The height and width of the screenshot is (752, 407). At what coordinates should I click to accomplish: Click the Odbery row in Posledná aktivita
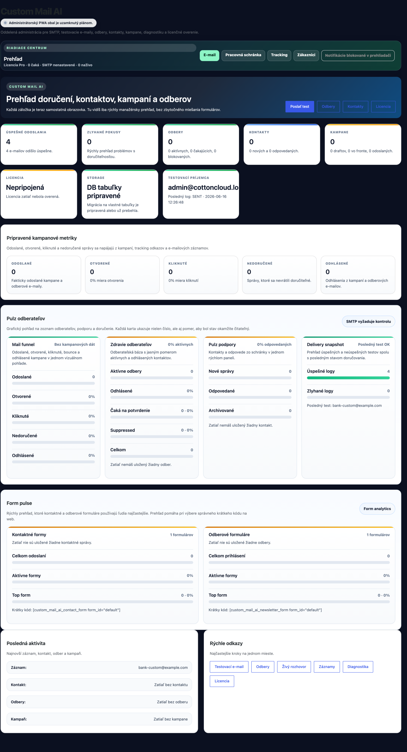(x=99, y=702)
